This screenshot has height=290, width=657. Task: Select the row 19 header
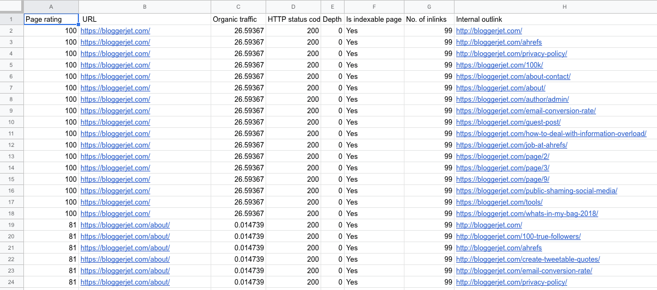(11, 225)
